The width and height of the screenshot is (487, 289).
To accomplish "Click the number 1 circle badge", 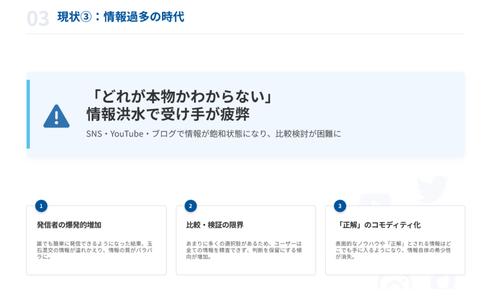I will pyautogui.click(x=41, y=206).
